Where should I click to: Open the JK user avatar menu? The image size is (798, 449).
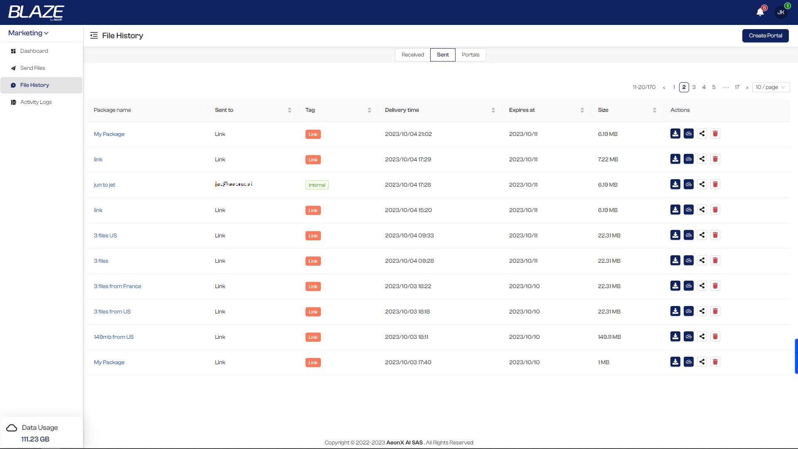[781, 12]
